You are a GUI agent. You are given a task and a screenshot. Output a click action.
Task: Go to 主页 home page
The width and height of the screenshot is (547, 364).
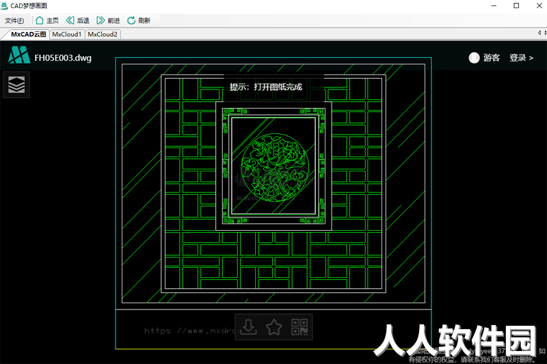pyautogui.click(x=47, y=20)
